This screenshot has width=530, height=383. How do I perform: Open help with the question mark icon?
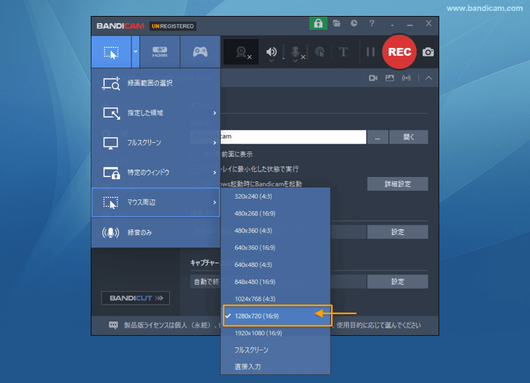click(372, 23)
